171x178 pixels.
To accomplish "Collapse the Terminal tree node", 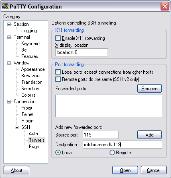I will coord(9,37).
